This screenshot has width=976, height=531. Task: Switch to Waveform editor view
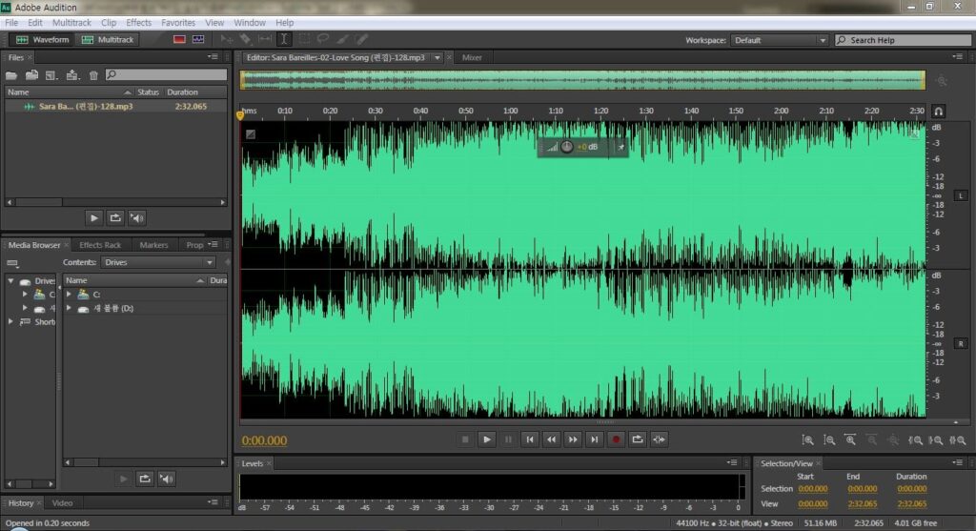point(42,39)
